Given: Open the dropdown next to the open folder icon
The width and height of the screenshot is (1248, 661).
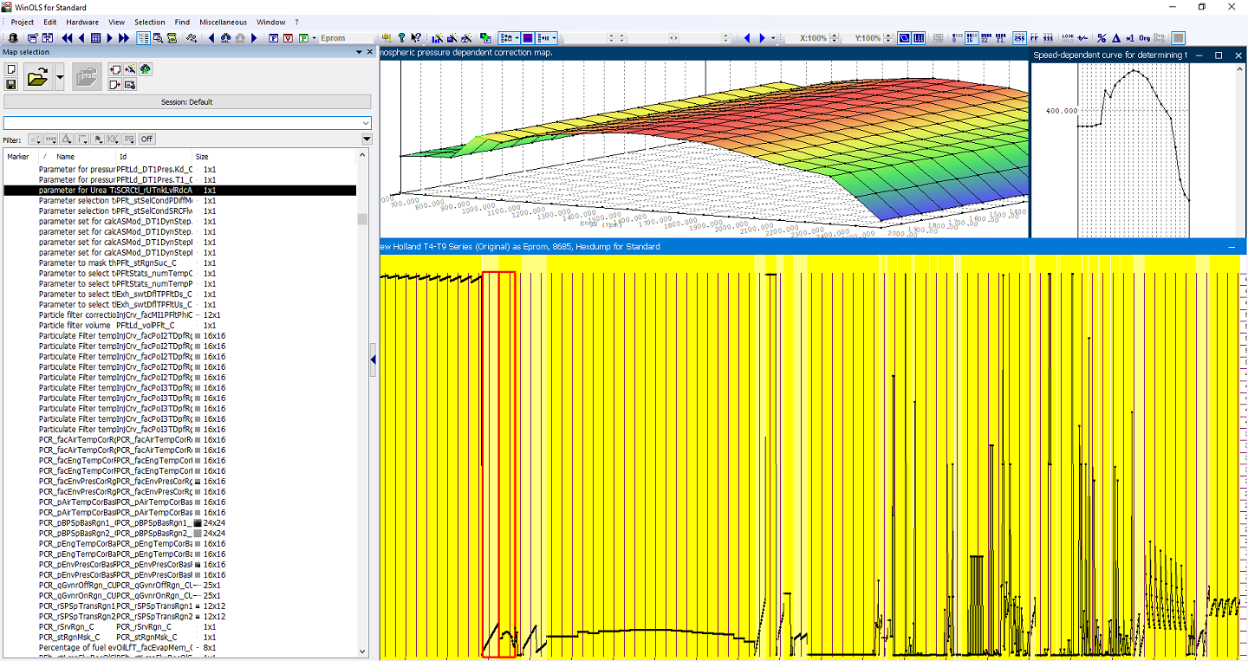Looking at the screenshot, I should click(60, 76).
